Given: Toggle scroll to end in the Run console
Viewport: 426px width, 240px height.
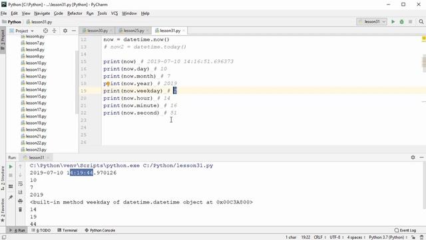Looking at the screenshot, I should pyautogui.click(x=21, y=193).
